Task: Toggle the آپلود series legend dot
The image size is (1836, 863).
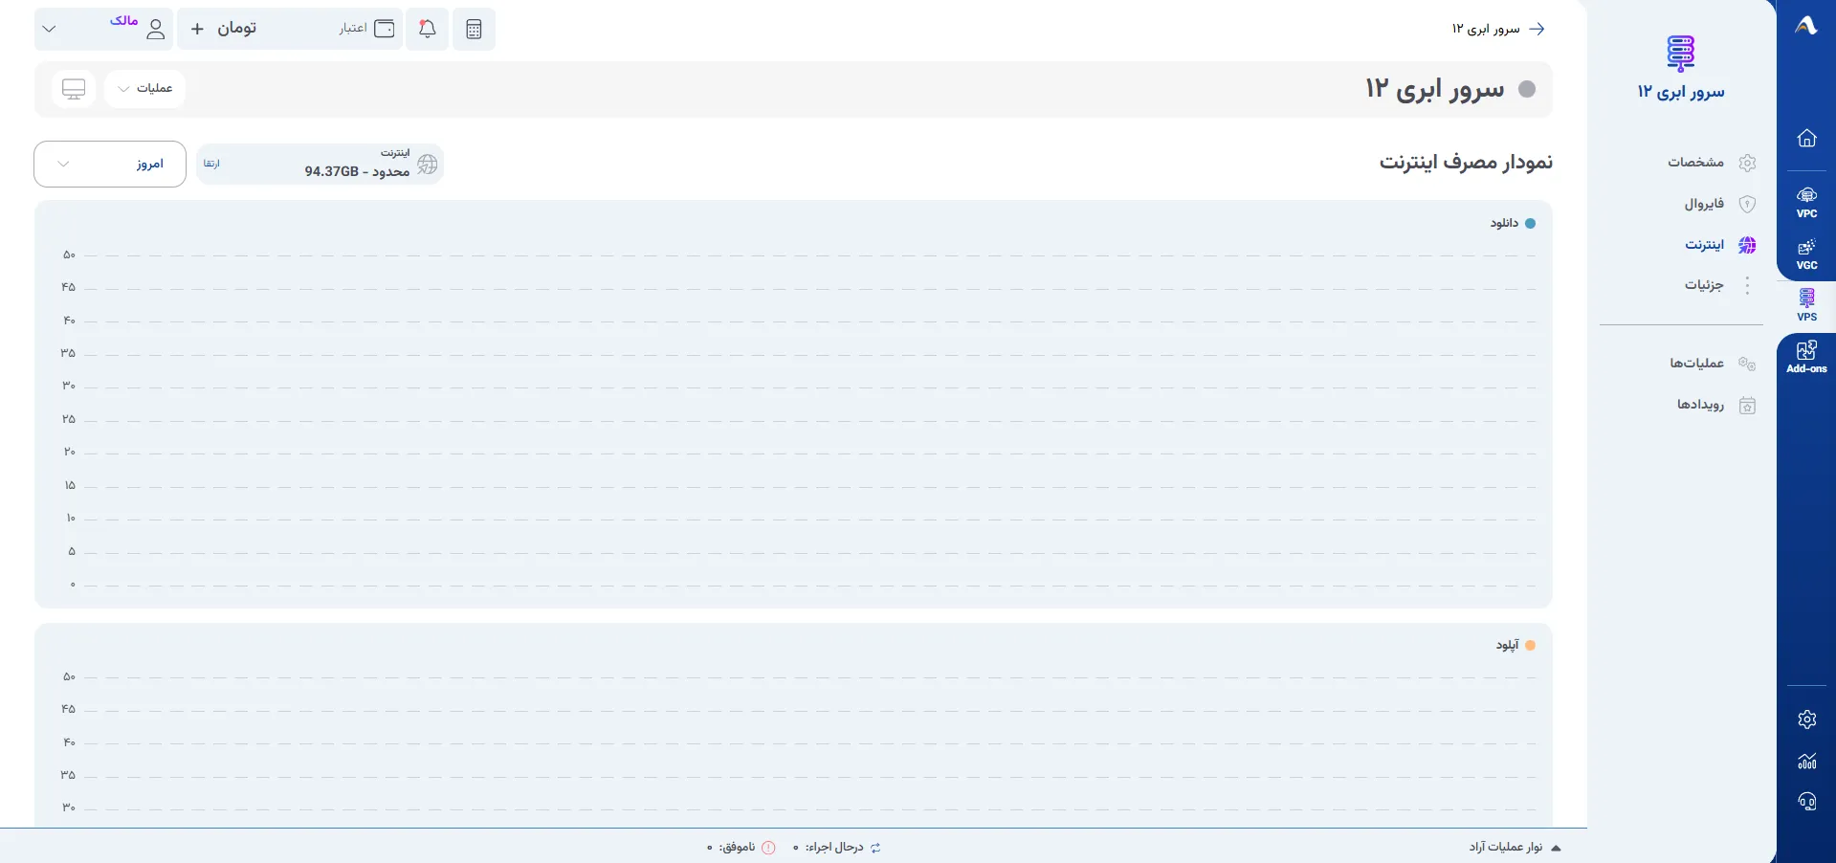Action: [1530, 645]
